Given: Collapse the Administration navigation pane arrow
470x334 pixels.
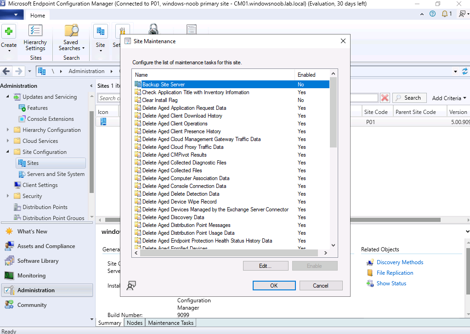Looking at the screenshot, I should pyautogui.click(x=91, y=86).
